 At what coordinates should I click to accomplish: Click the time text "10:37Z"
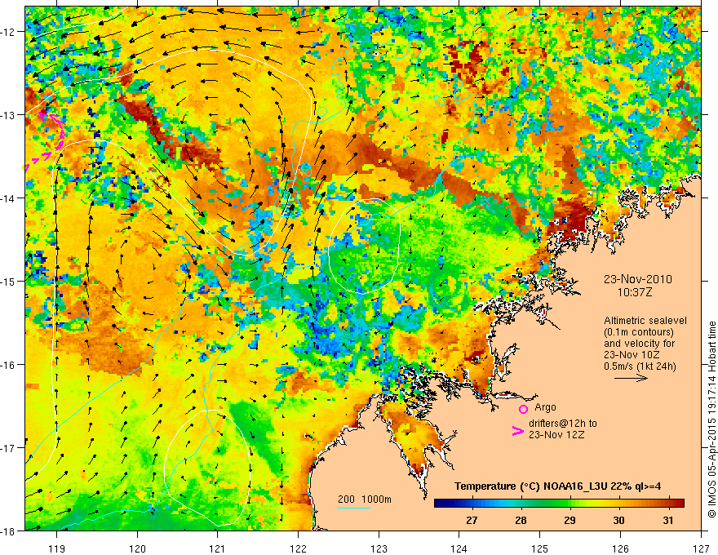point(635,292)
